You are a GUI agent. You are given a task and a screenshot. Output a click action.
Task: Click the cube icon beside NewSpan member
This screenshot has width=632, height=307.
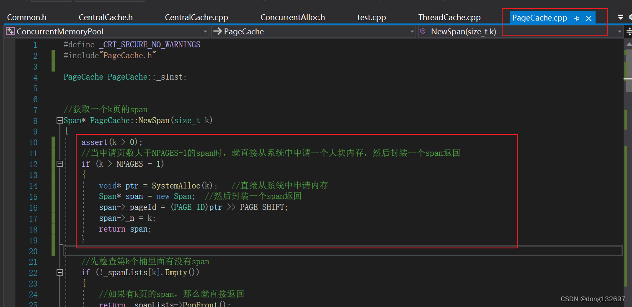tap(423, 31)
